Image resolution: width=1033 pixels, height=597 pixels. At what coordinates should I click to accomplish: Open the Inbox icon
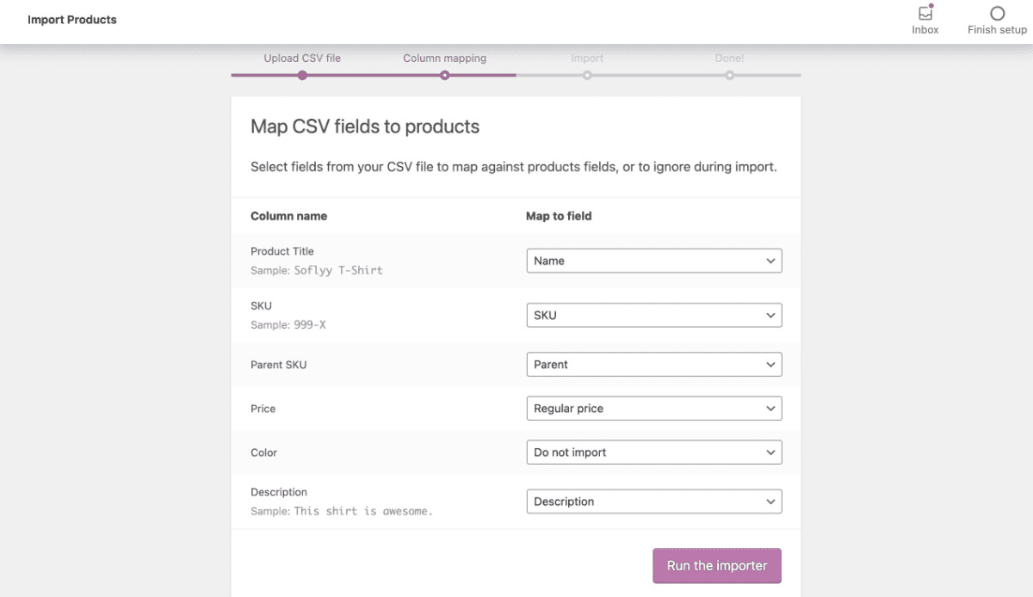coord(925,14)
